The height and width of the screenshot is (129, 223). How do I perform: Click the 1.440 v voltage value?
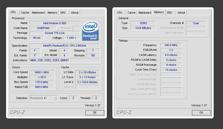(71, 38)
